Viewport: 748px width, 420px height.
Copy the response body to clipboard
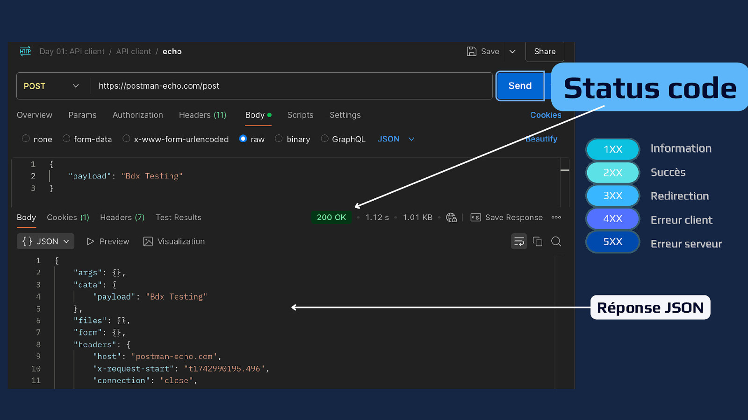tap(538, 241)
